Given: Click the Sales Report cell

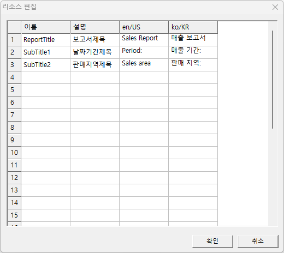Looking at the screenshot, I should [144, 40].
